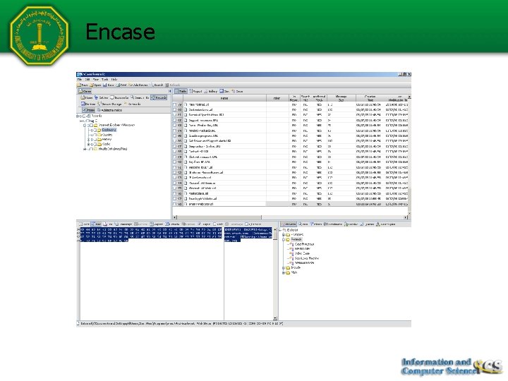Click the Search toolbar icon
Screen dimensions: 508x381
pos(157,85)
